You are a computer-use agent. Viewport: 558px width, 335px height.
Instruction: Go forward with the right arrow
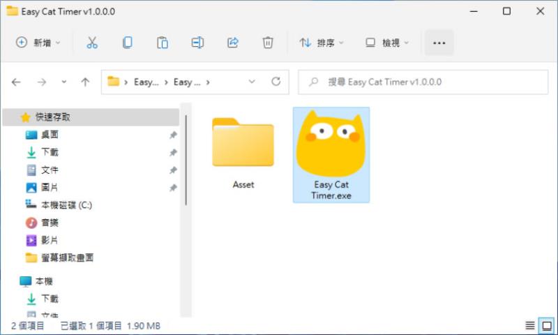pos(42,82)
